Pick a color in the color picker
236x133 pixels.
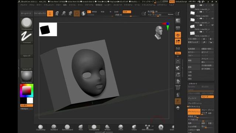[x=27, y=91]
